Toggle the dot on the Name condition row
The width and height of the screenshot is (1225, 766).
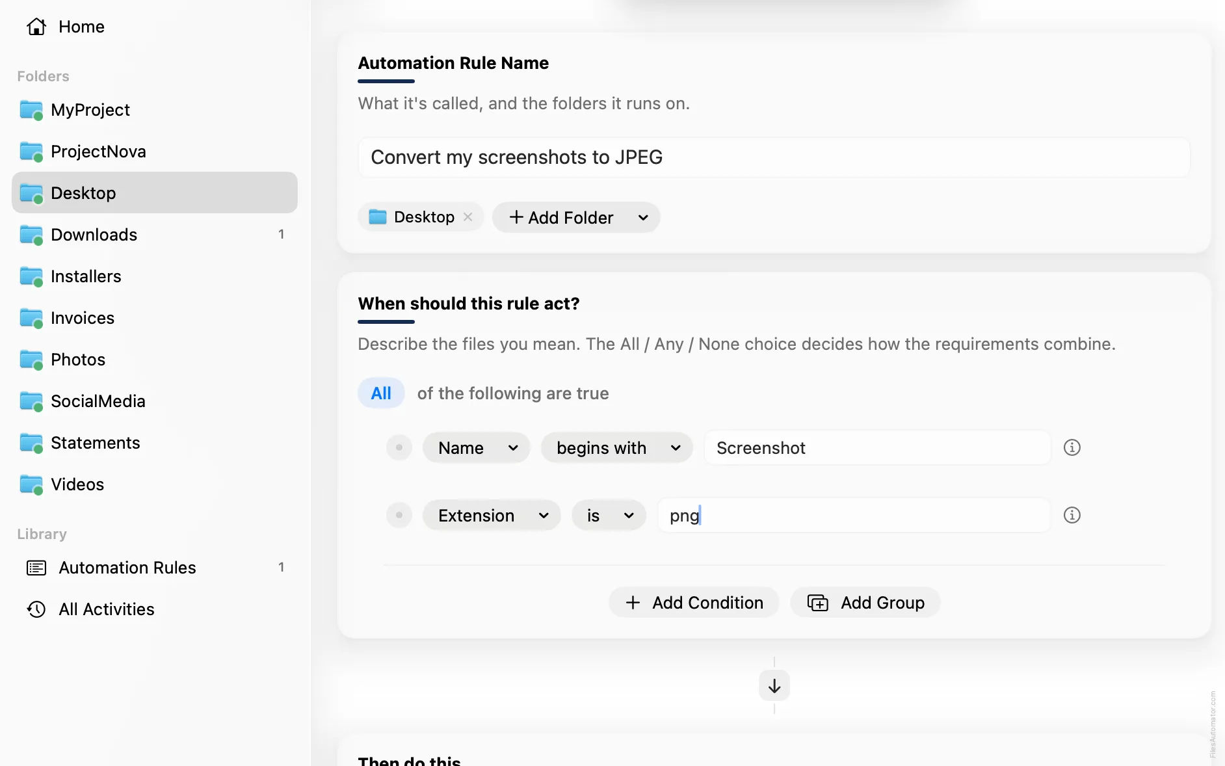click(399, 447)
